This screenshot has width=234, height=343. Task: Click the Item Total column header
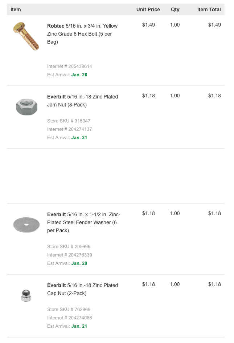pos(209,9)
